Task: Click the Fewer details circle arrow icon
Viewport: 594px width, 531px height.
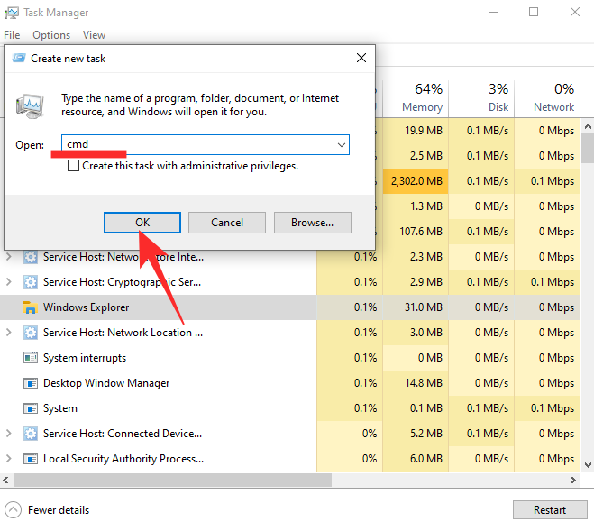Action: (14, 510)
